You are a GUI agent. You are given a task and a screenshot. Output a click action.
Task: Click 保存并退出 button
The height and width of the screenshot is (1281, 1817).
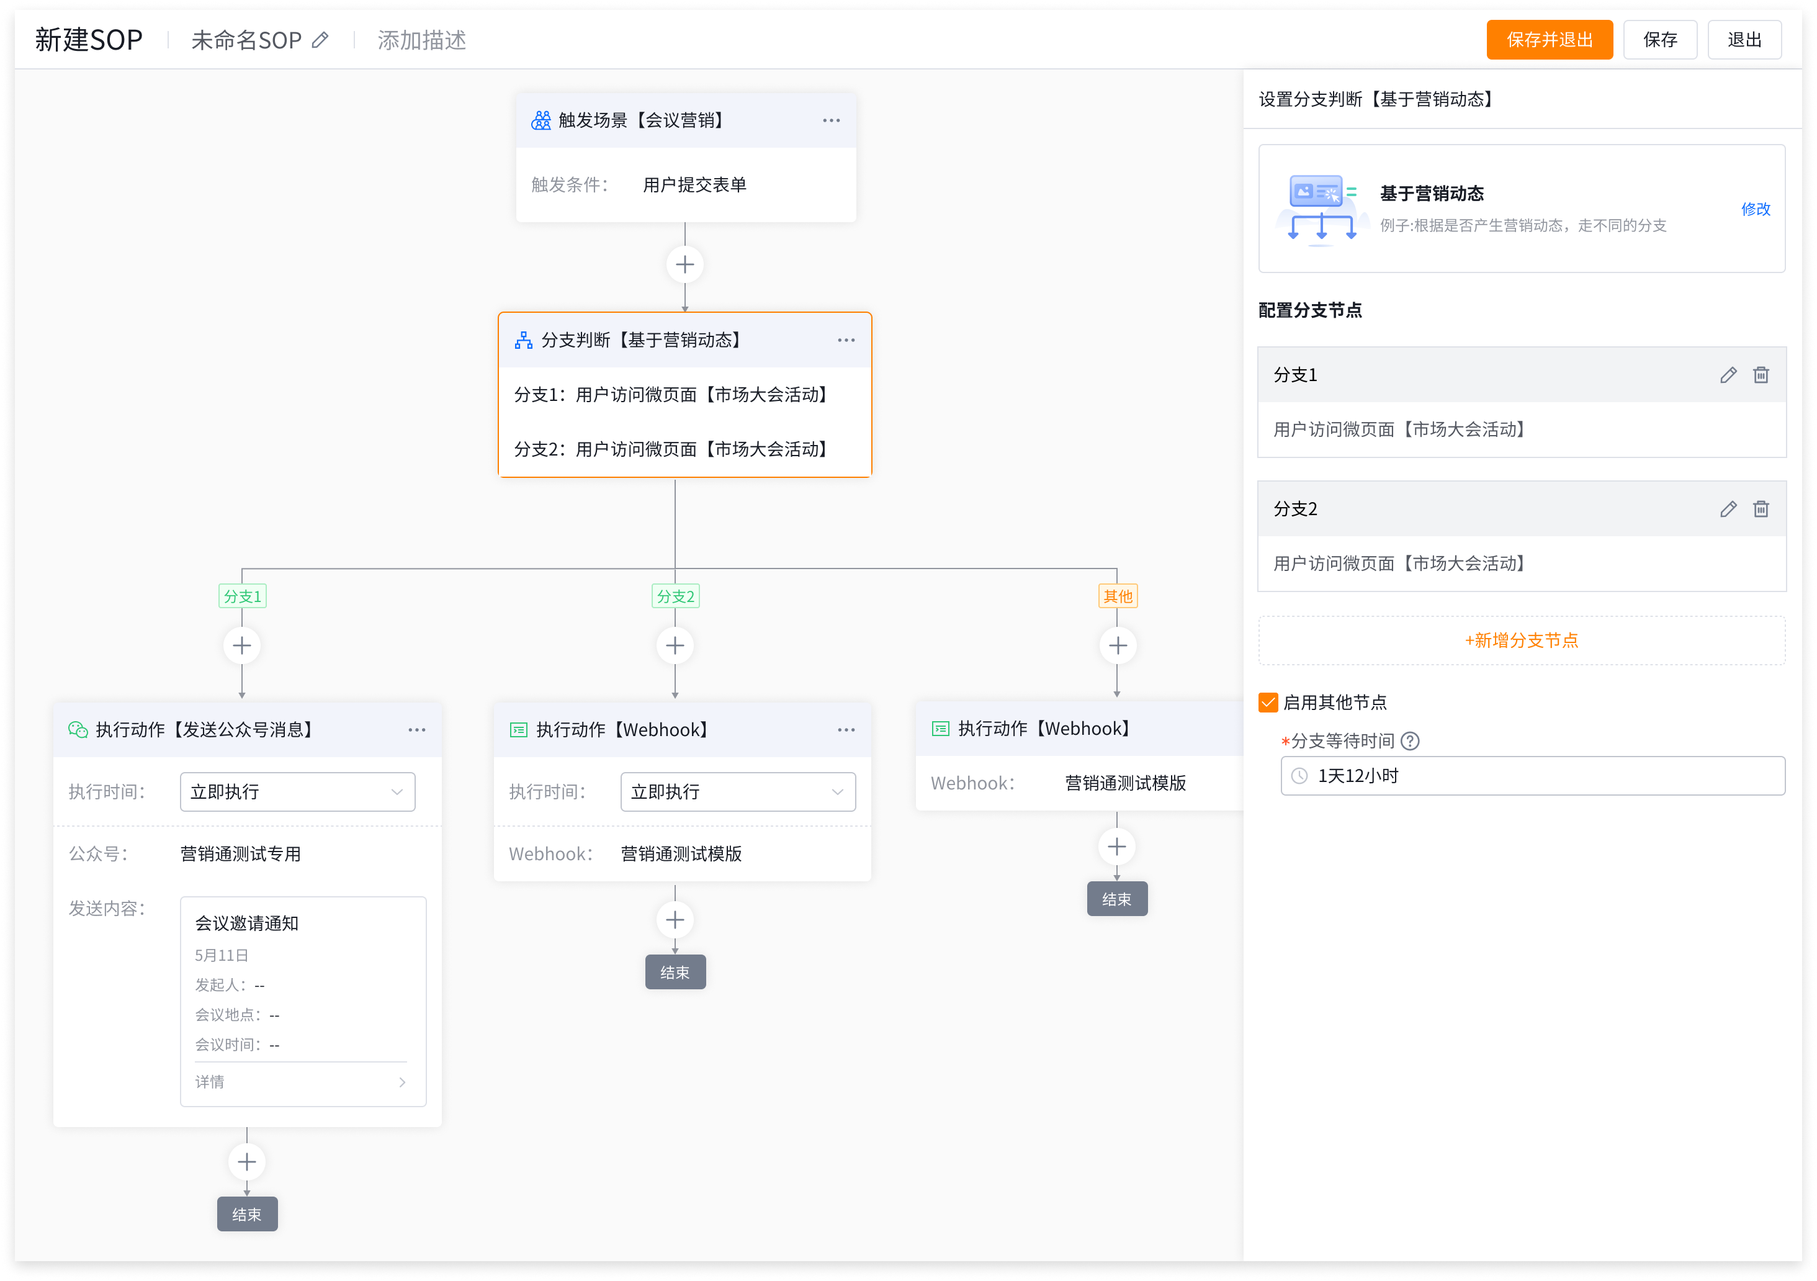(x=1549, y=40)
